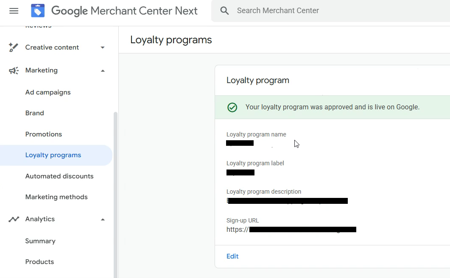Collapse the Marketing section
450x278 pixels.
tap(102, 70)
